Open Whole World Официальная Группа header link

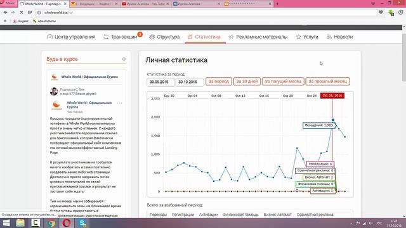(x=89, y=77)
